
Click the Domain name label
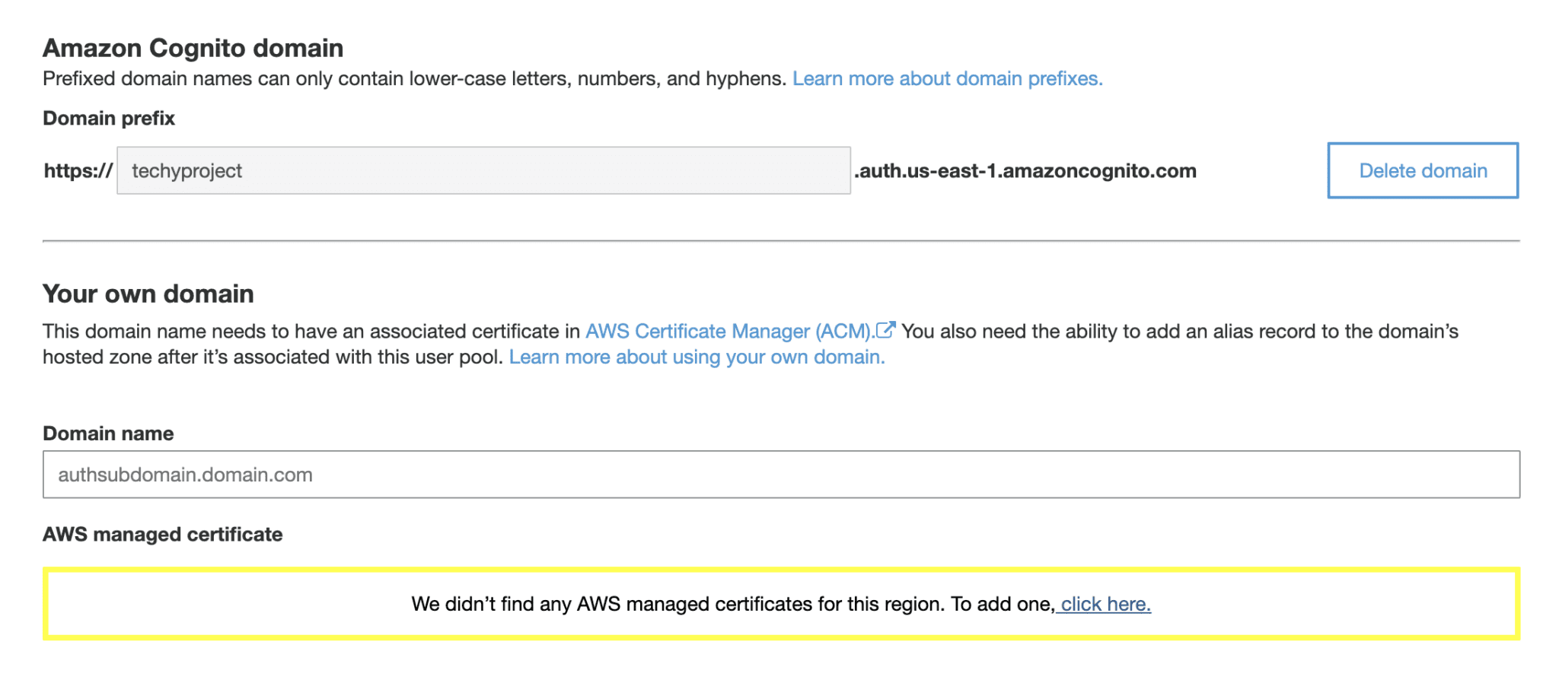pyautogui.click(x=108, y=433)
